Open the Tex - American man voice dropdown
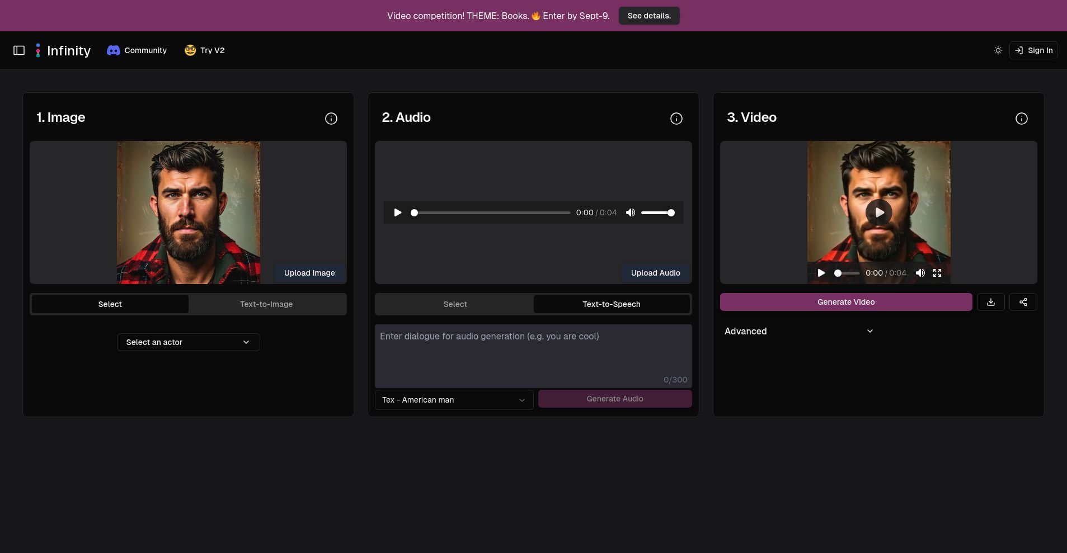 tap(453, 400)
